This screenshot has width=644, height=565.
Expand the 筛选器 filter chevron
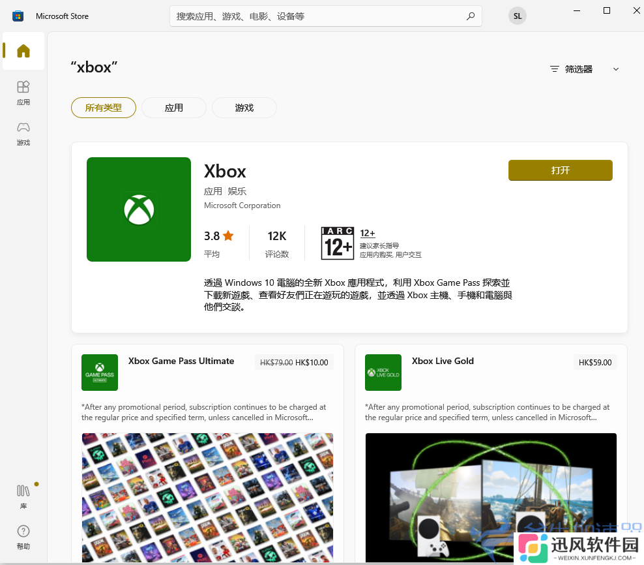tap(616, 69)
